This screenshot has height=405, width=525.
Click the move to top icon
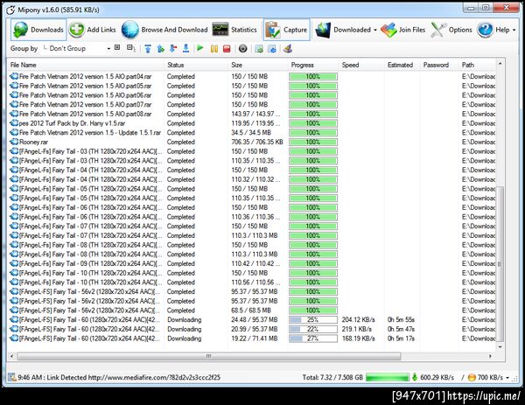pyautogui.click(x=148, y=49)
